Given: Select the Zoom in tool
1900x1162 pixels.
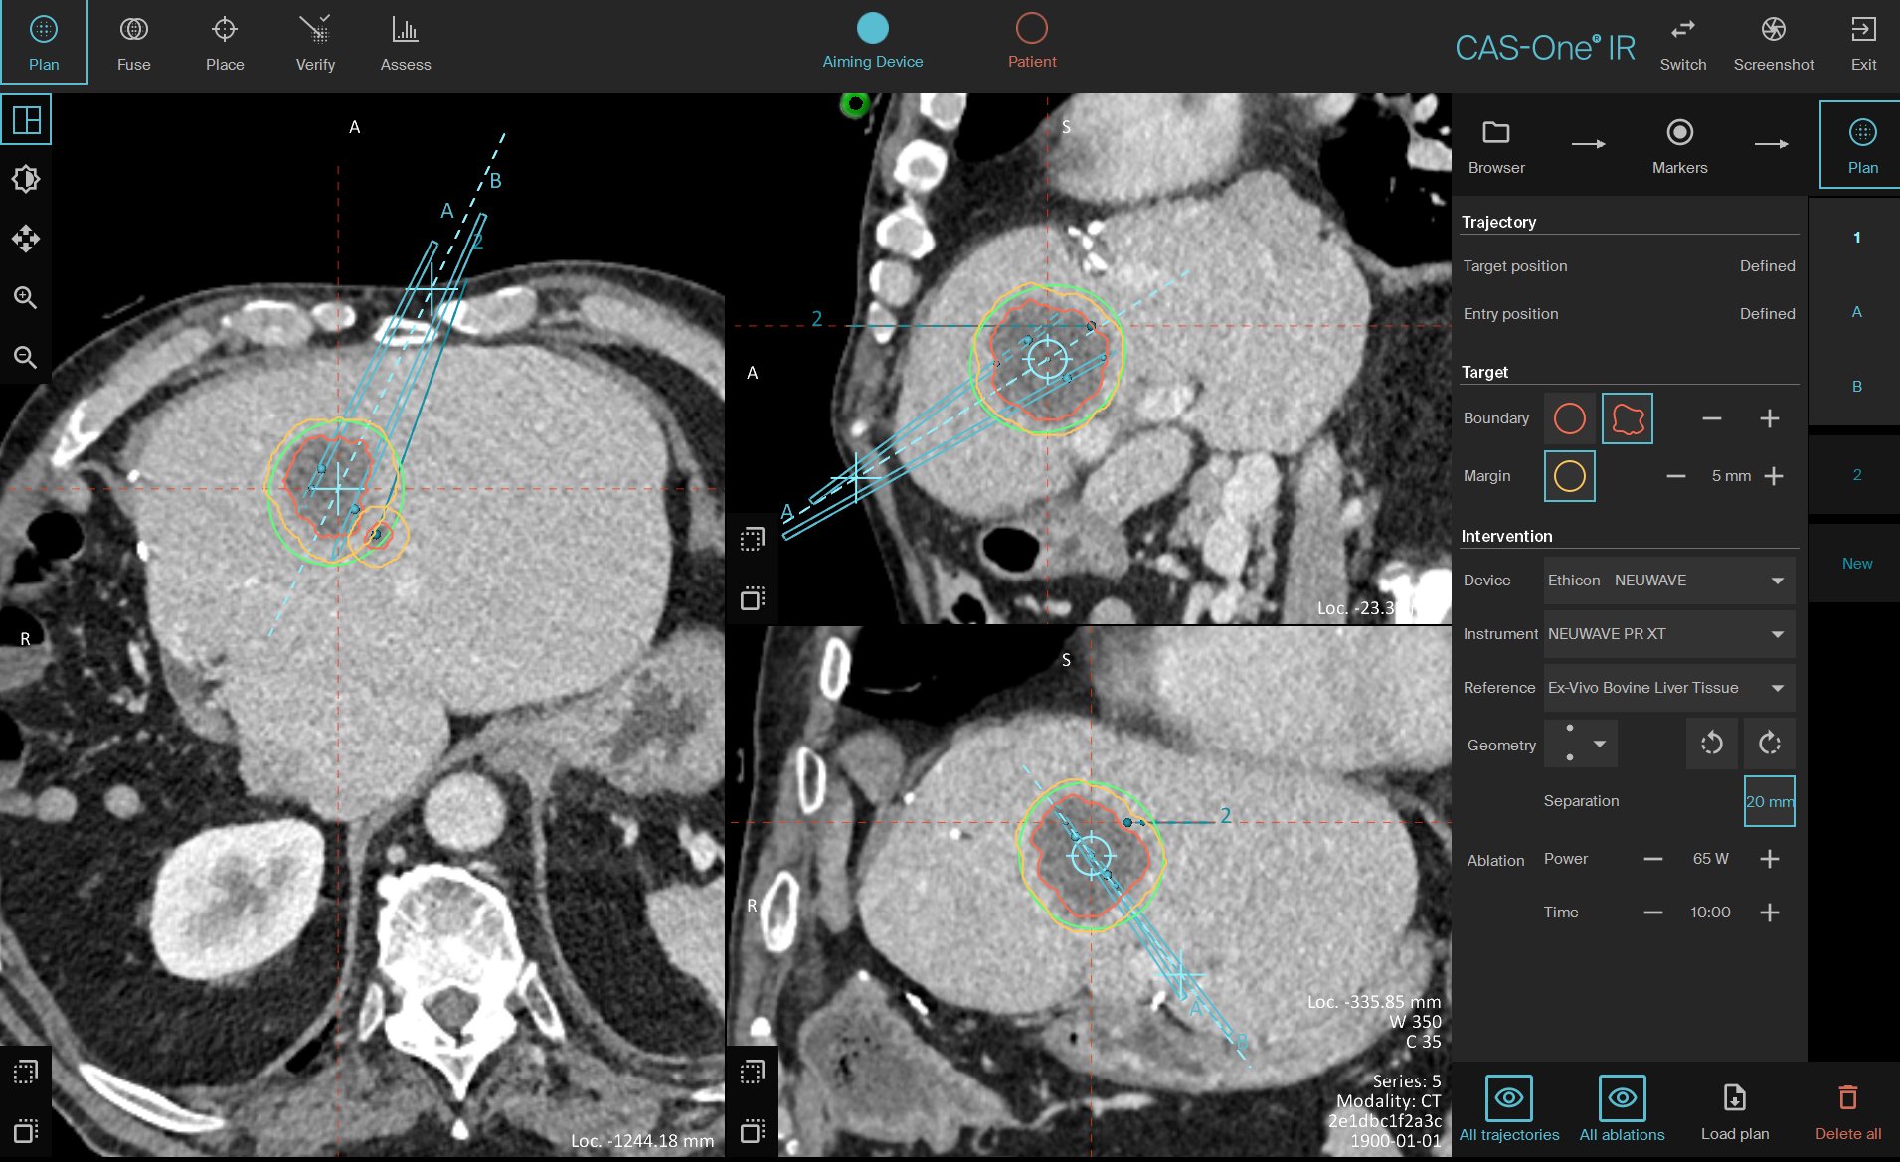Looking at the screenshot, I should point(26,297).
